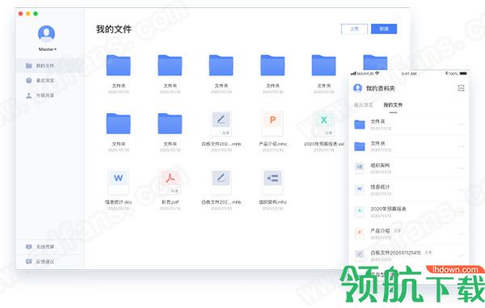This screenshot has height=308, width=485.
Task: Open the 组织架构.mhc mind map file icon
Action: (x=272, y=182)
